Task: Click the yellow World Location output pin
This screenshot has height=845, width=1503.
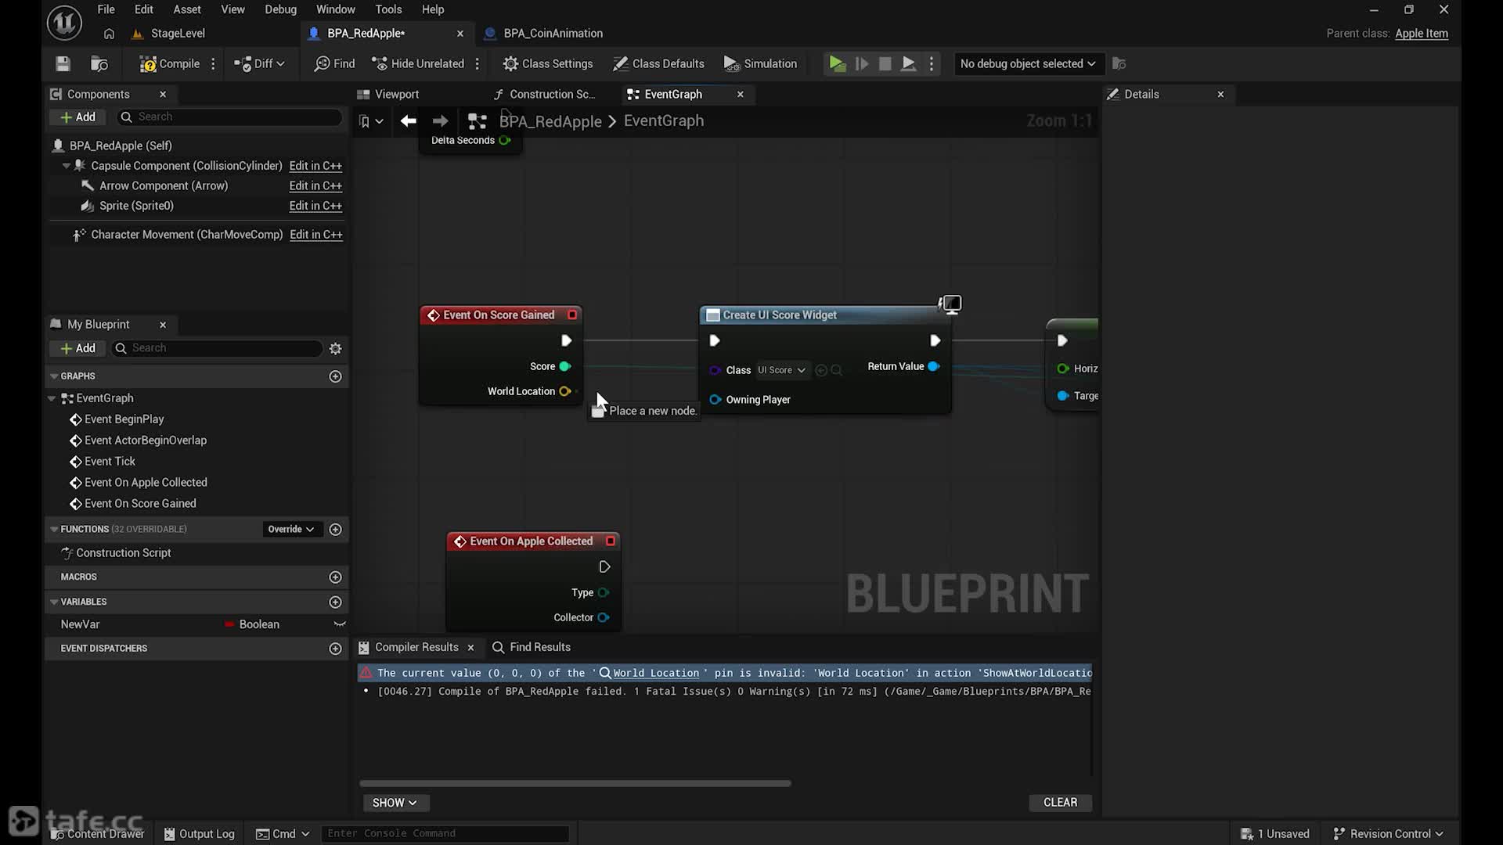Action: (x=564, y=392)
